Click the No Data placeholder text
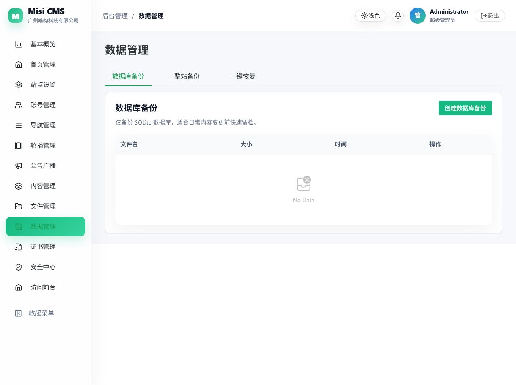 coord(304,200)
